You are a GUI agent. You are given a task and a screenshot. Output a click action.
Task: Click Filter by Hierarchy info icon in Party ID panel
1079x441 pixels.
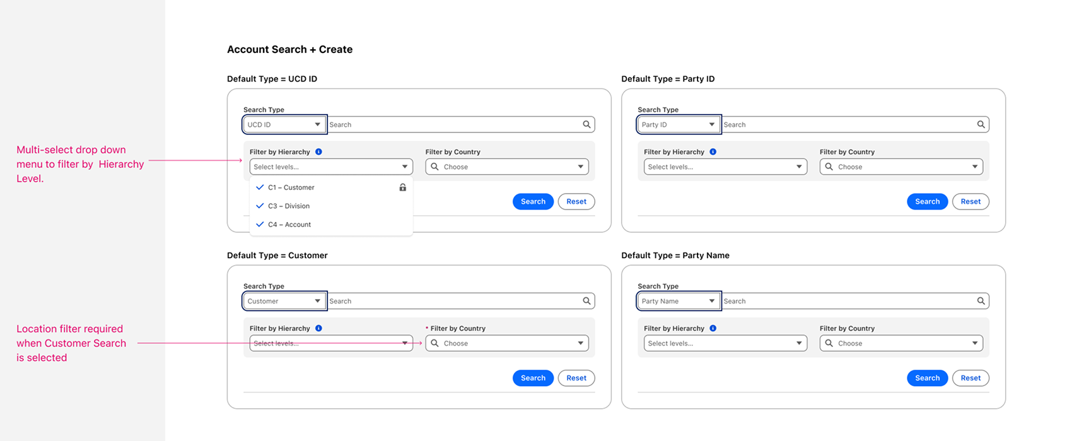(713, 152)
